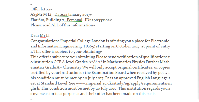Click the www.imperial.ac.uk requirements URL text
The image size is (199, 102).
(124, 83)
